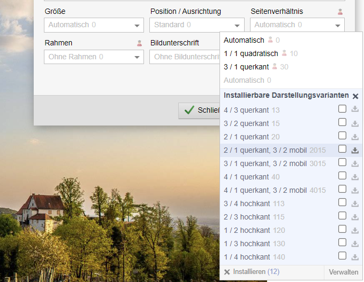
Task: Tick 4 / 1 querkant, 3 / 2 mobil checkbox
Action: click(342, 189)
